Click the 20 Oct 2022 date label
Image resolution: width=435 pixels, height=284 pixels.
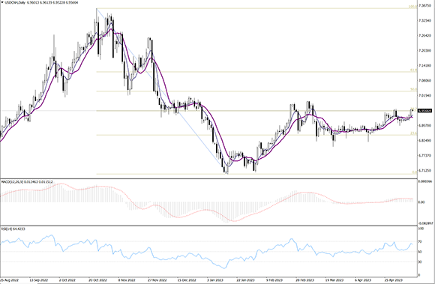(97, 280)
